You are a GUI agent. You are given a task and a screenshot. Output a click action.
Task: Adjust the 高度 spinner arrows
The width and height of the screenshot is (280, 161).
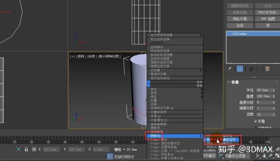click(274, 96)
